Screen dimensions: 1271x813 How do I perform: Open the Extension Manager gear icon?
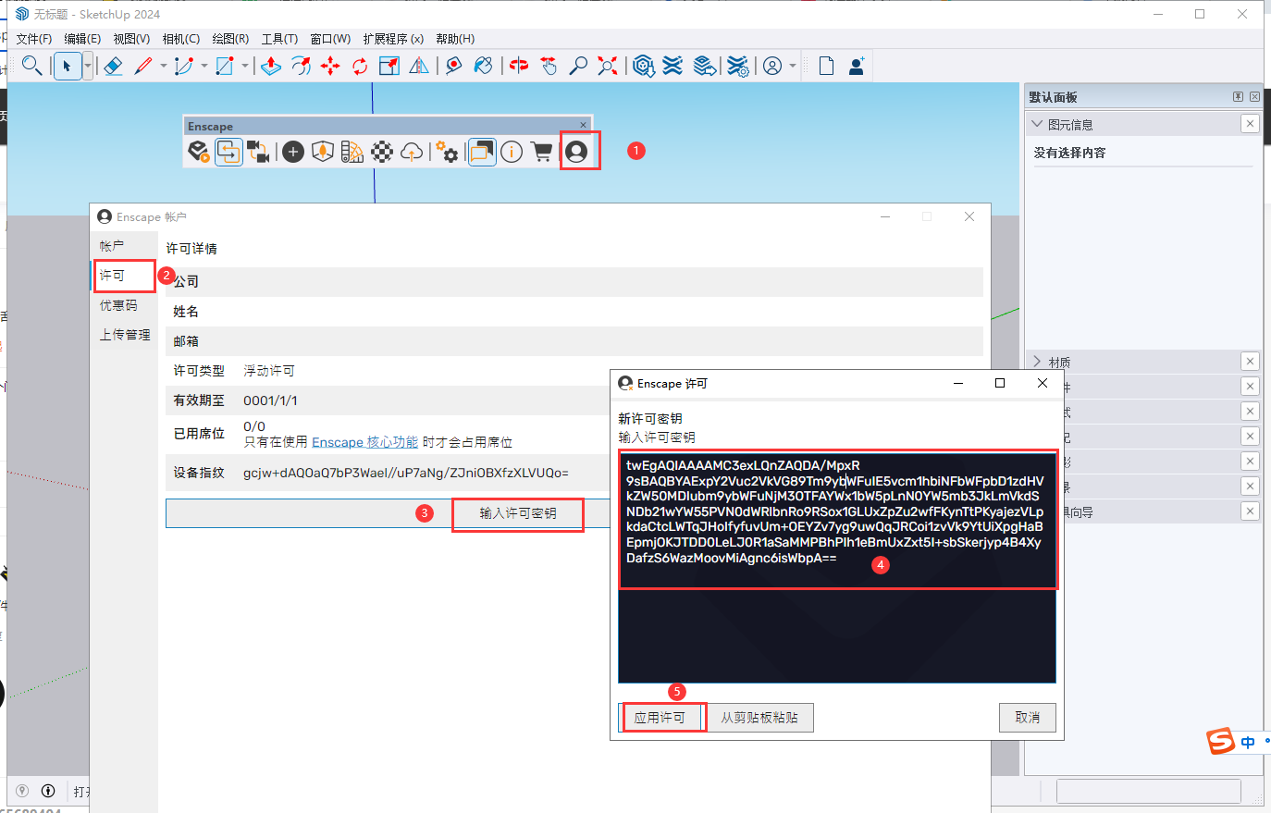pos(737,66)
